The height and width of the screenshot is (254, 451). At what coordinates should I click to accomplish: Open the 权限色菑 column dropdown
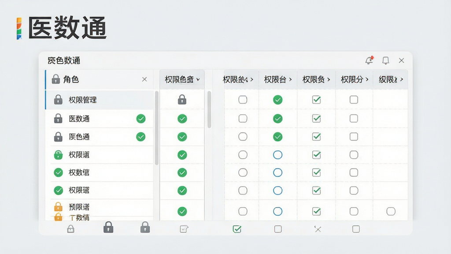(x=198, y=79)
